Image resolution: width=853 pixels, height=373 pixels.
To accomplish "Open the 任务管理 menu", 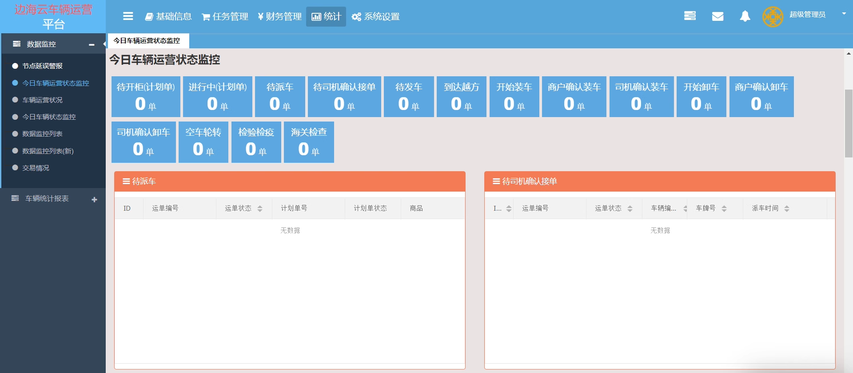I will tap(225, 16).
